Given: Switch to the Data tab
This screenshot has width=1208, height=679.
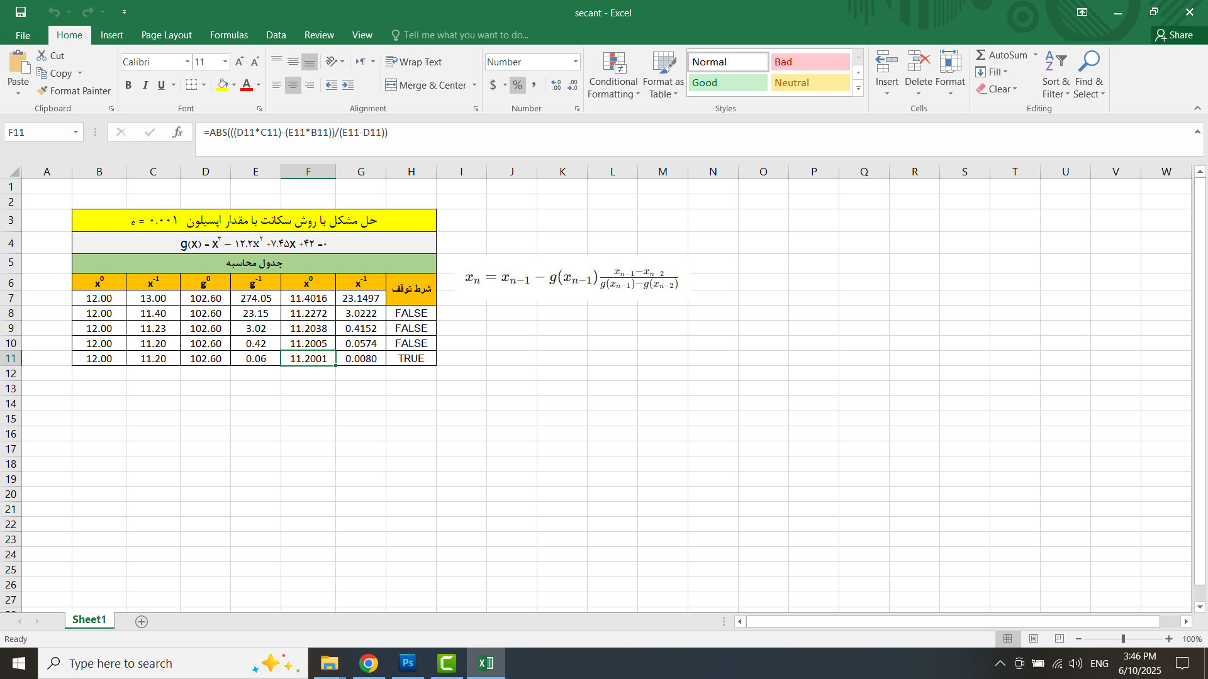Looking at the screenshot, I should click(276, 35).
